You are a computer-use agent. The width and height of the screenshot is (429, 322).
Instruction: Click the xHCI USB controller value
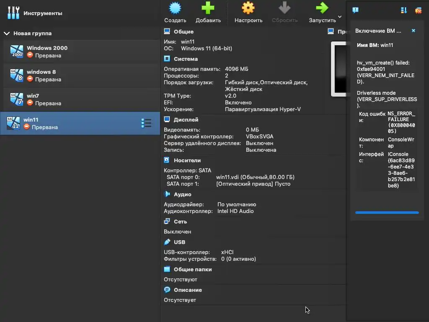coord(227,252)
